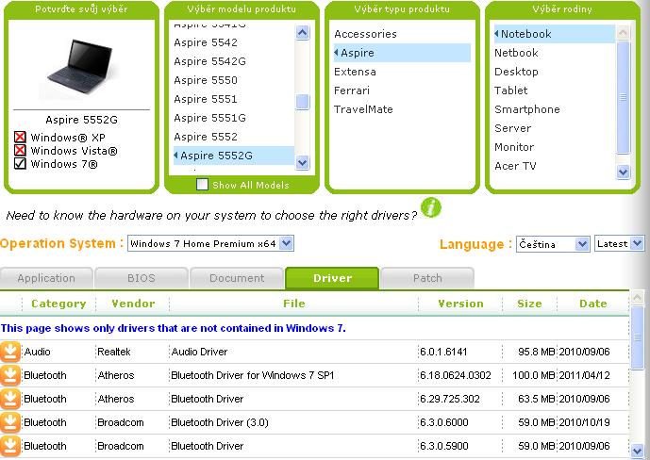650x460 pixels.
Task: Click the Windows 7 supported checkmark
Action: pos(20,164)
